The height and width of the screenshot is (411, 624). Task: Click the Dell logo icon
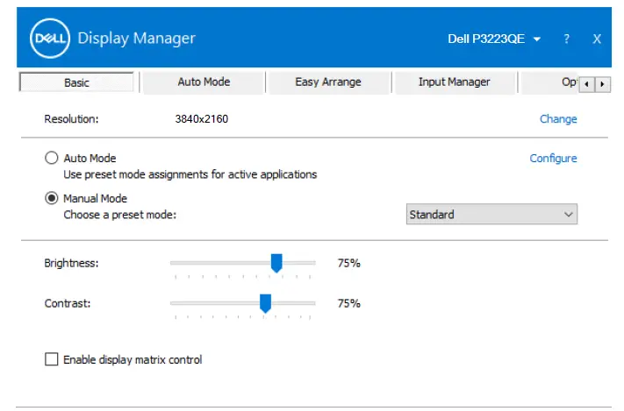pyautogui.click(x=50, y=39)
